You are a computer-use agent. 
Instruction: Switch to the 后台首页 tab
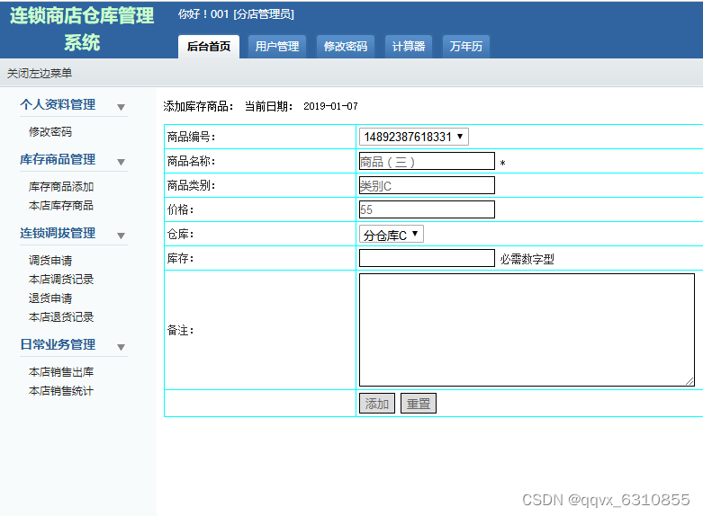point(209,47)
